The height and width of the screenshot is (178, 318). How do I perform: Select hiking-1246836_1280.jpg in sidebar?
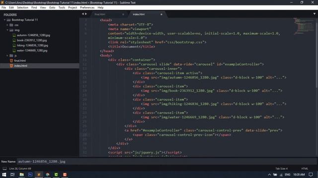(32, 45)
